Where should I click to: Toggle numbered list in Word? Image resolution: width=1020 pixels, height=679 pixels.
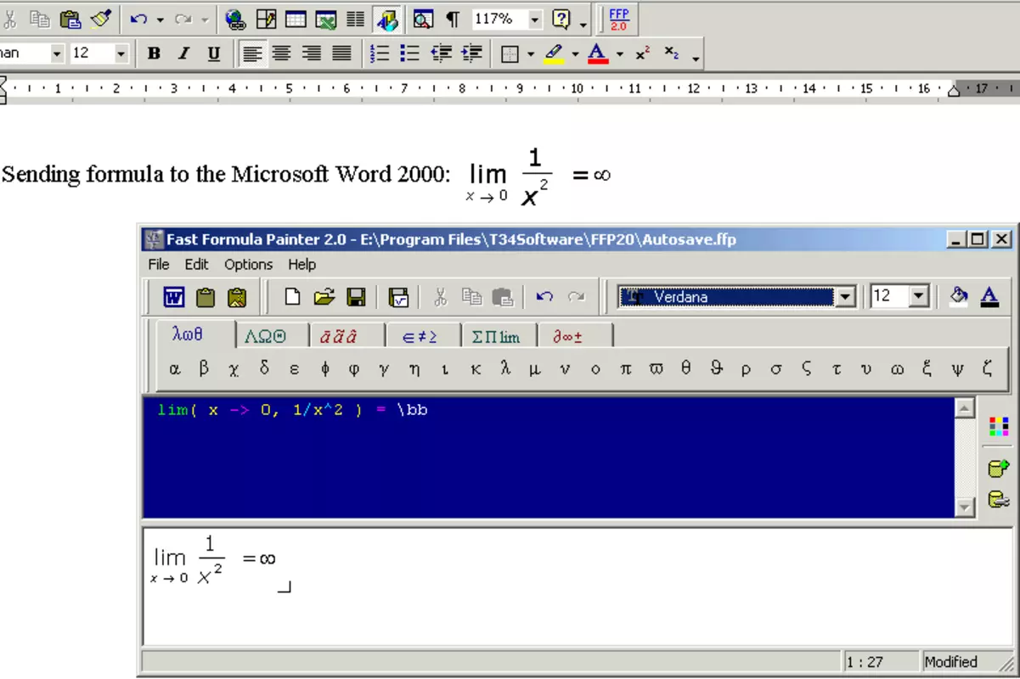coord(380,53)
